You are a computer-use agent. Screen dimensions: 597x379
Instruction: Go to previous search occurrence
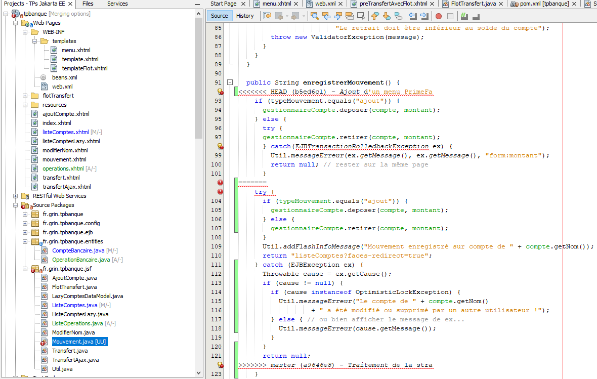[x=326, y=16]
